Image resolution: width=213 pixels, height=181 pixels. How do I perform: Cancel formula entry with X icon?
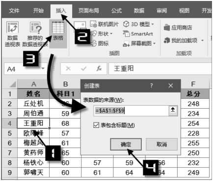pos(68,68)
